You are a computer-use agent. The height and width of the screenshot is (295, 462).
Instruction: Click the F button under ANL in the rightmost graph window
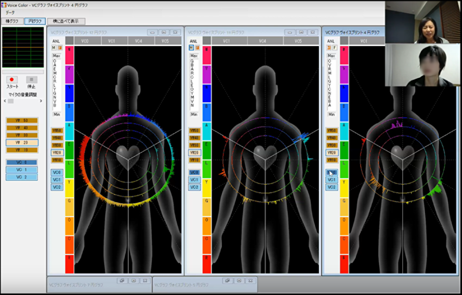(x=335, y=48)
